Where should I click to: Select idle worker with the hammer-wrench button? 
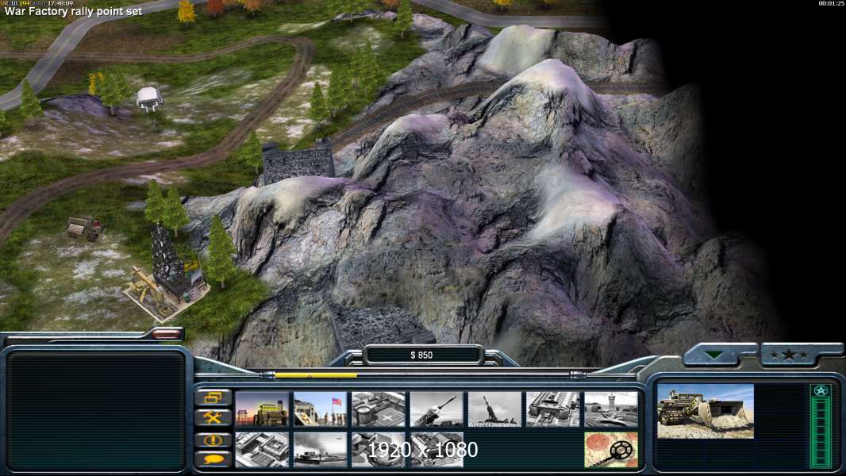pyautogui.click(x=213, y=417)
